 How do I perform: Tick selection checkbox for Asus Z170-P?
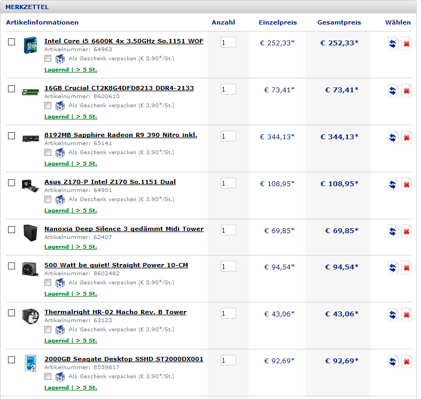pyautogui.click(x=11, y=182)
